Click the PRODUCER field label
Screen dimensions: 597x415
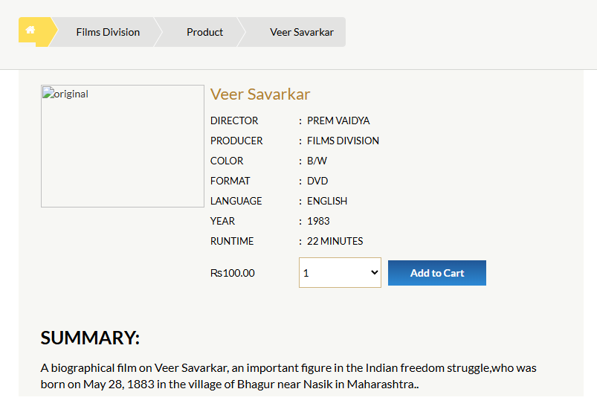(x=236, y=141)
